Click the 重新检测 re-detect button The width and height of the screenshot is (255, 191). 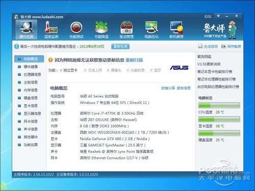(120, 46)
